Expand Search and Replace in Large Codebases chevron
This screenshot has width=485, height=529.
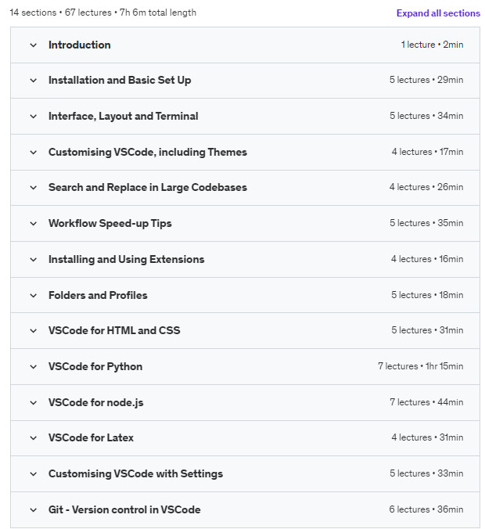click(33, 188)
